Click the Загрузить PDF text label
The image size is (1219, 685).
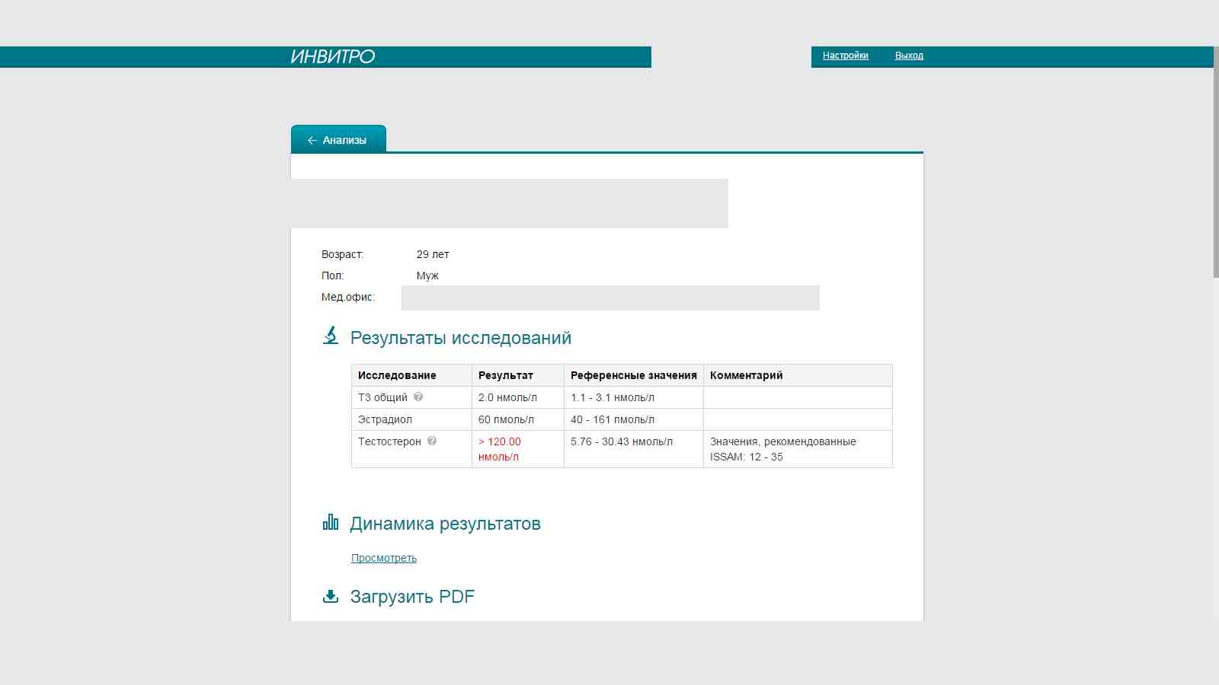412,596
